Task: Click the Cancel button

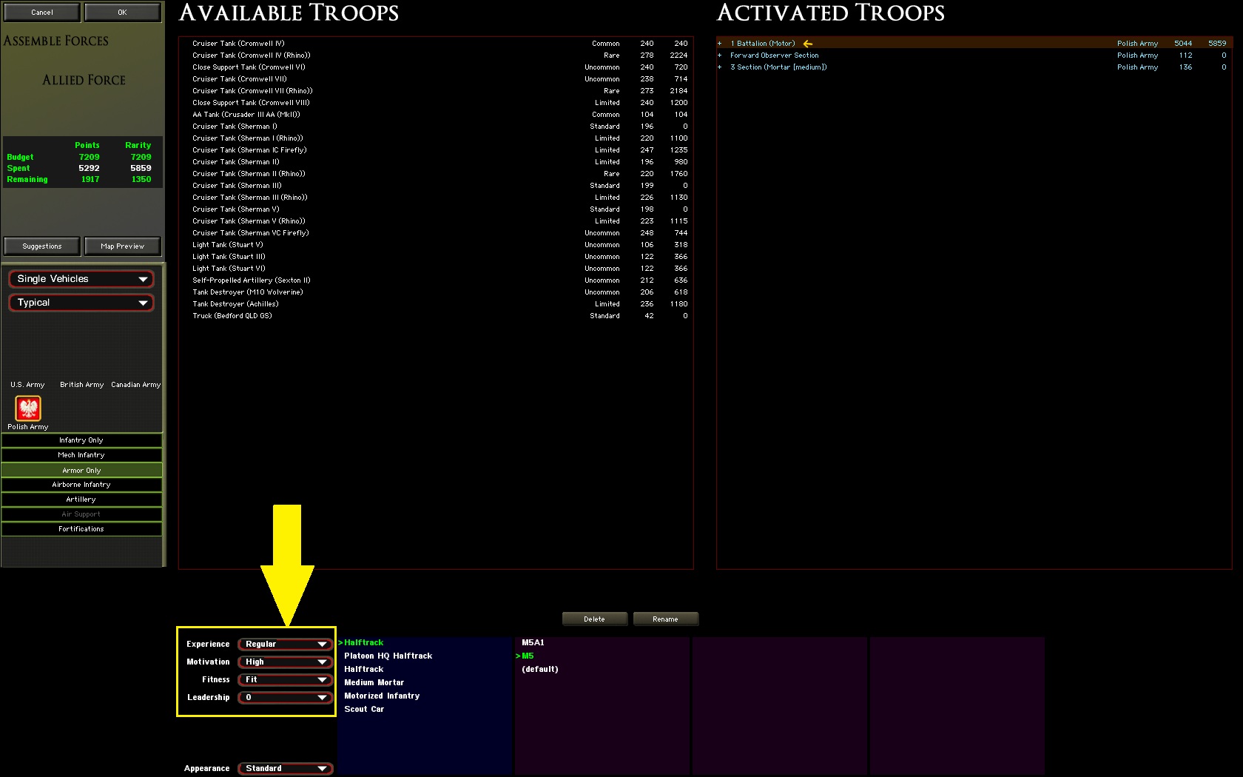Action: click(41, 12)
